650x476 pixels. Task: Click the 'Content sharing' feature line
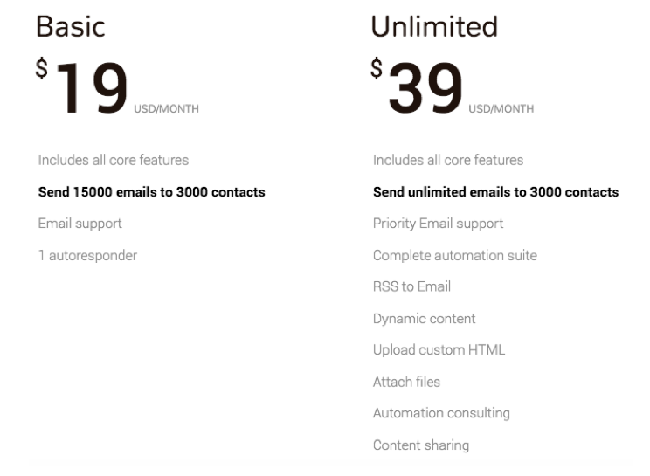(x=421, y=445)
